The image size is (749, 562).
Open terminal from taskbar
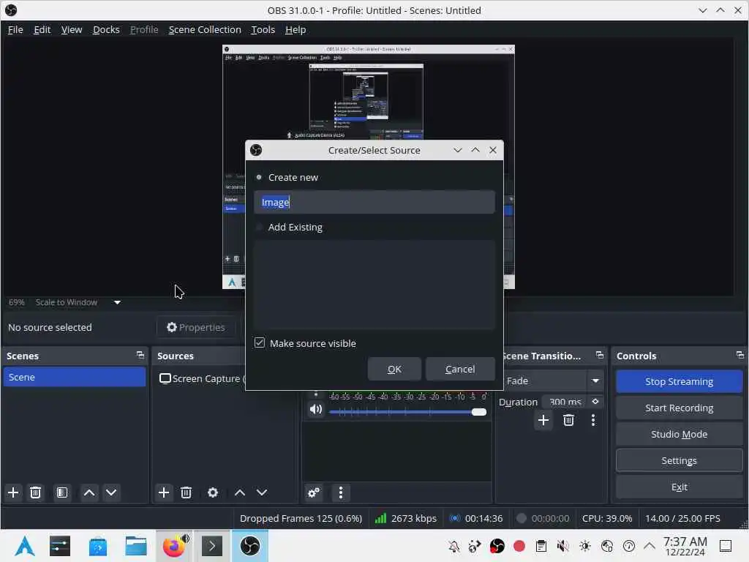[212, 546]
